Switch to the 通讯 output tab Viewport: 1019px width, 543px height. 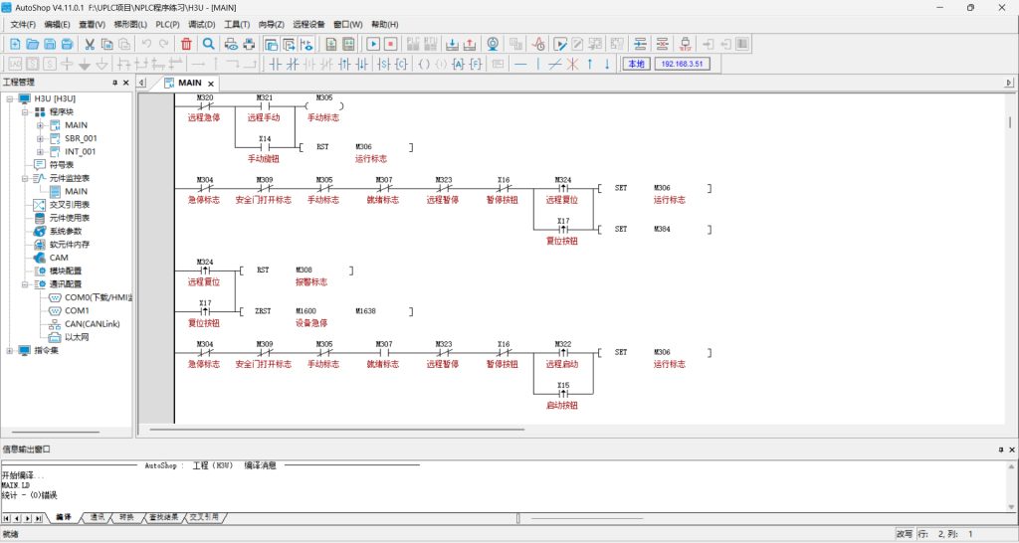(x=98, y=518)
